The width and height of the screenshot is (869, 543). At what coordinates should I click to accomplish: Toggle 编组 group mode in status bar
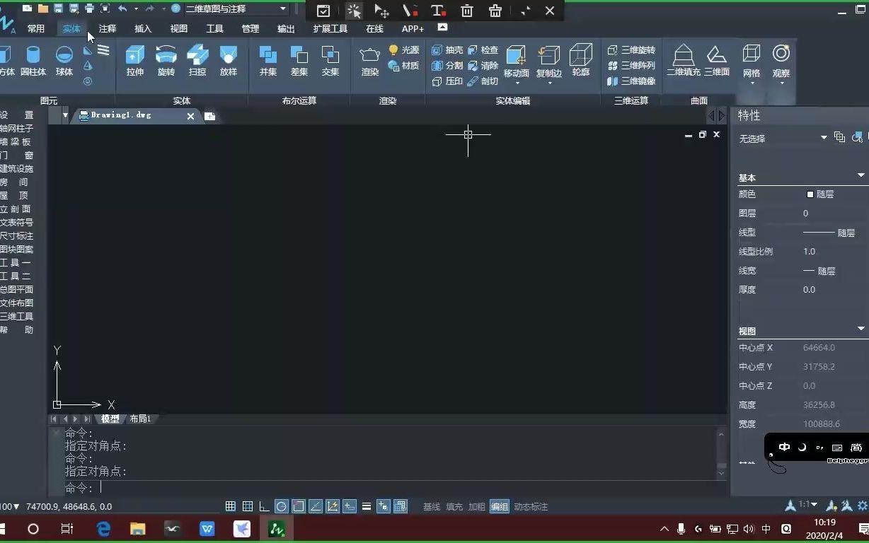(499, 506)
